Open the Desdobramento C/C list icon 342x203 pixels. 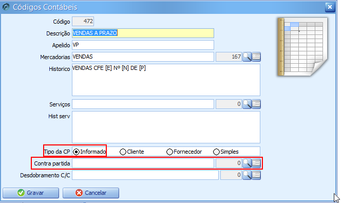256,175
